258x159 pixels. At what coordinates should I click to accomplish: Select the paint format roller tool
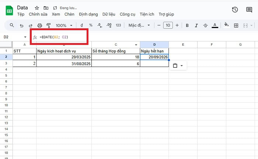pyautogui.click(x=48, y=25)
